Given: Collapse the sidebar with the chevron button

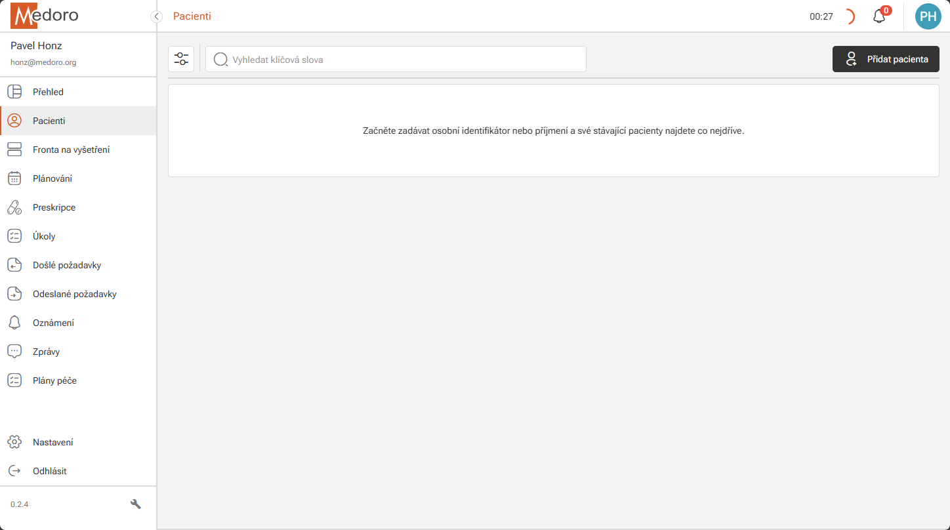Looking at the screenshot, I should click(x=156, y=16).
